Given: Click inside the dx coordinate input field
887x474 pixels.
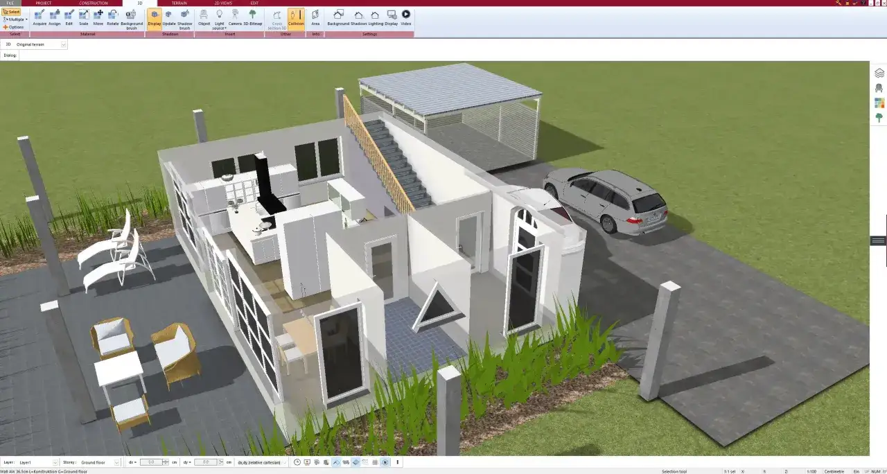Looking at the screenshot, I should click(150, 462).
